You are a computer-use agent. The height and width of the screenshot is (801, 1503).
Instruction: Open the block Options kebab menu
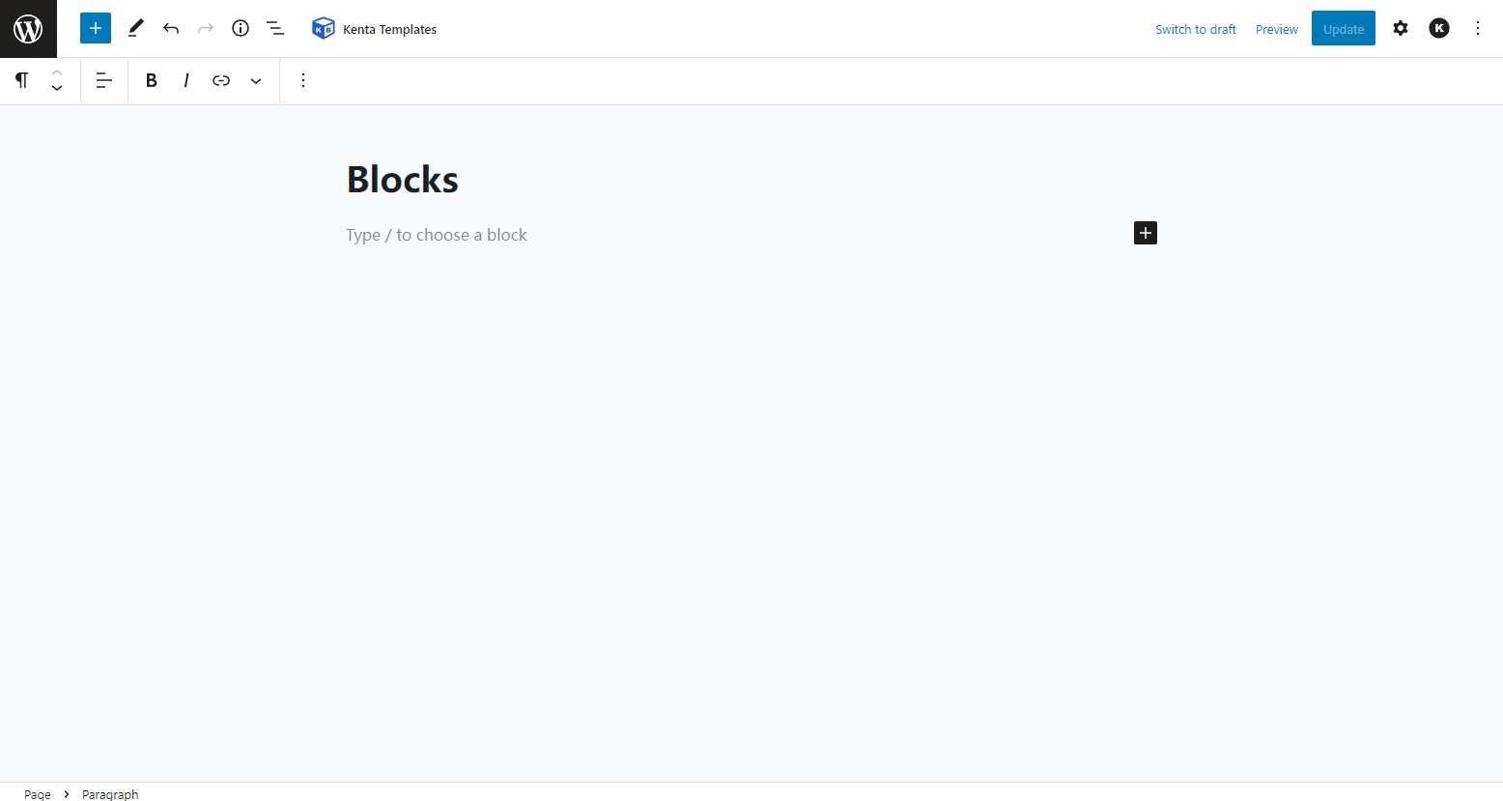coord(303,80)
